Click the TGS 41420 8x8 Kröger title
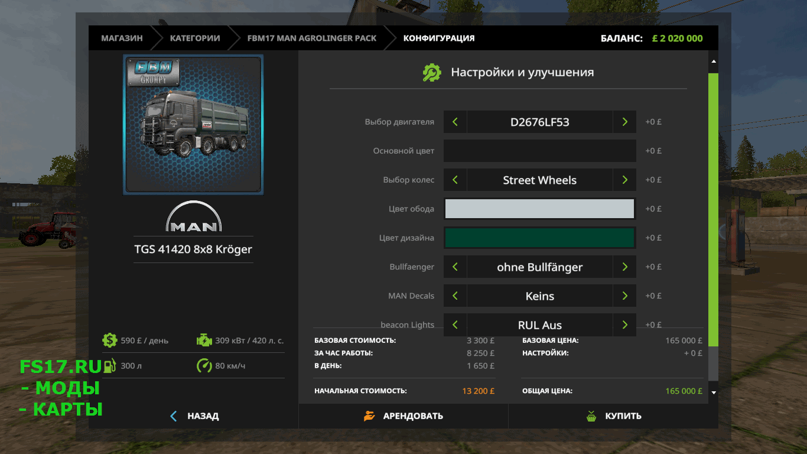Image resolution: width=807 pixels, height=454 pixels. tap(193, 249)
